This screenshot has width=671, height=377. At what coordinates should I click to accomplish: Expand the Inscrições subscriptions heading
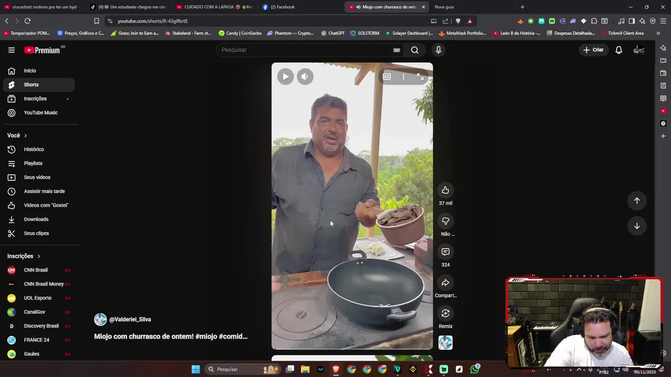pos(24,256)
